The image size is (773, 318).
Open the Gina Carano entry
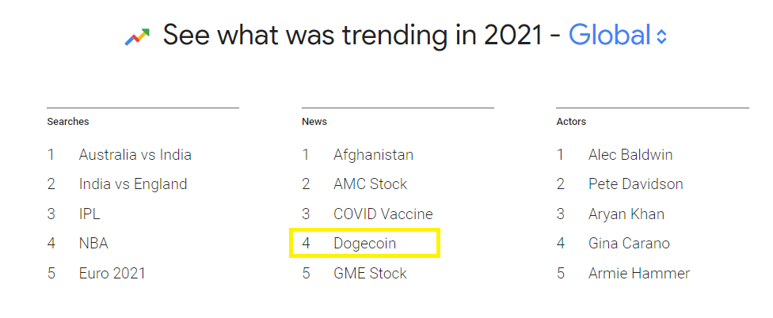629,244
